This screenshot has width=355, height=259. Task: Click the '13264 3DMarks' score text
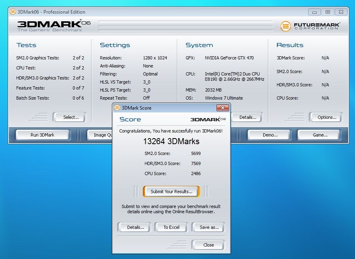pos(171,141)
